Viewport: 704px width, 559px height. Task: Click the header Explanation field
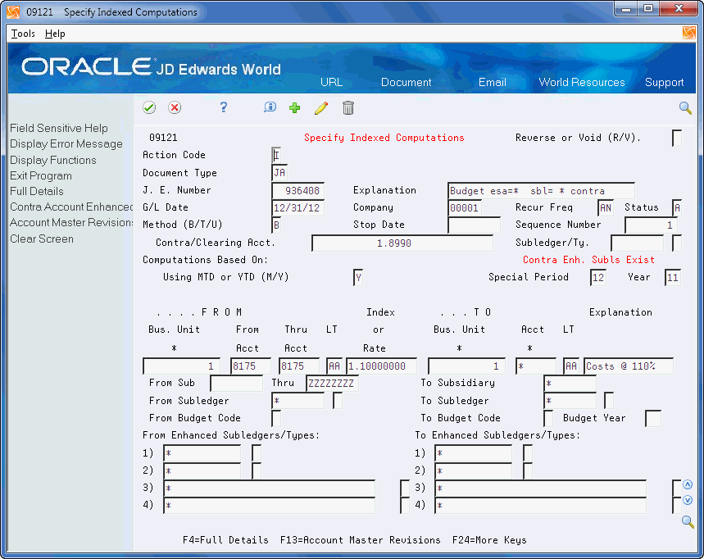point(542,191)
